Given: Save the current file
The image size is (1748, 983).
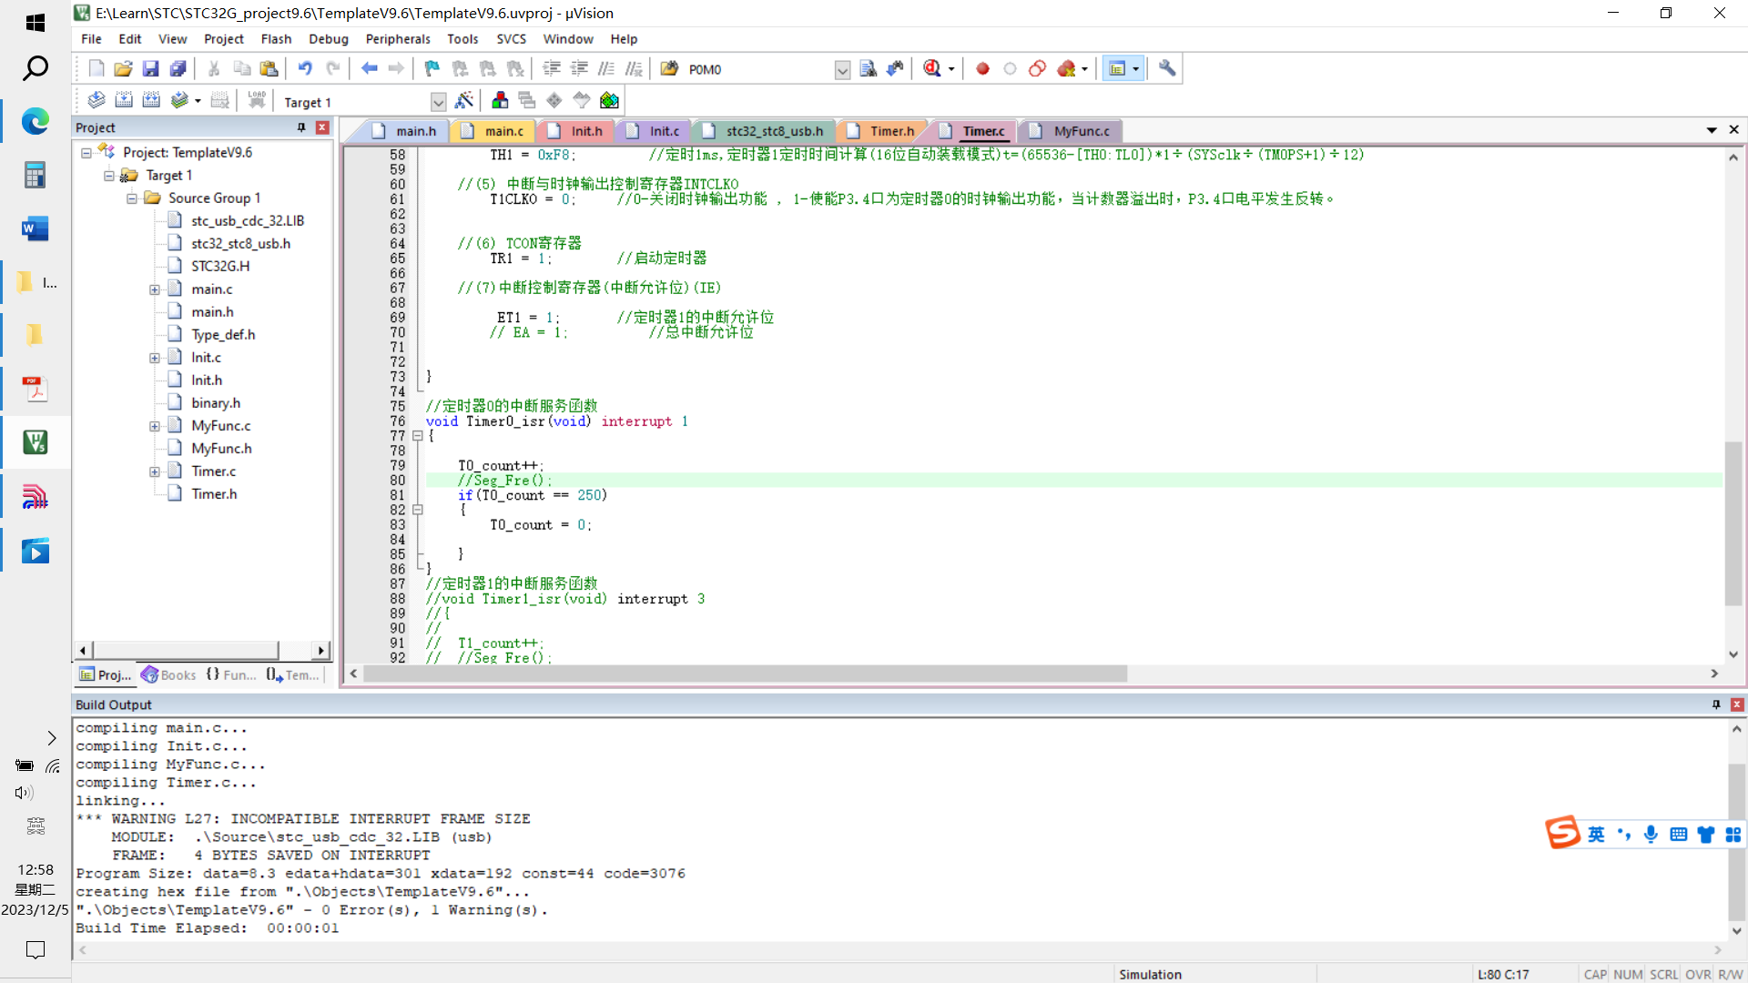Looking at the screenshot, I should [x=150, y=68].
